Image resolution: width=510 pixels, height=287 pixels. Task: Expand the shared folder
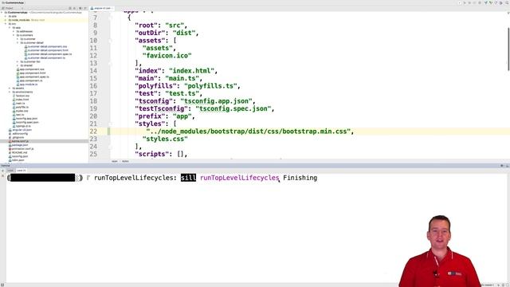pos(18,65)
